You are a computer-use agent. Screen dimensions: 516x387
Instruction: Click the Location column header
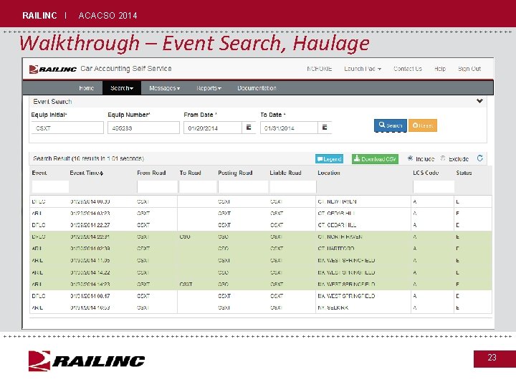point(329,173)
